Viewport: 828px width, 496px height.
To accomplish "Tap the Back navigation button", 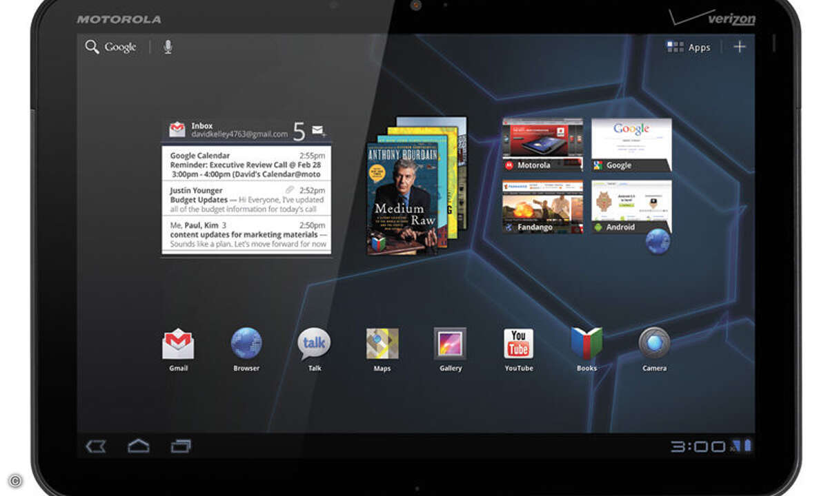I will click(x=95, y=446).
